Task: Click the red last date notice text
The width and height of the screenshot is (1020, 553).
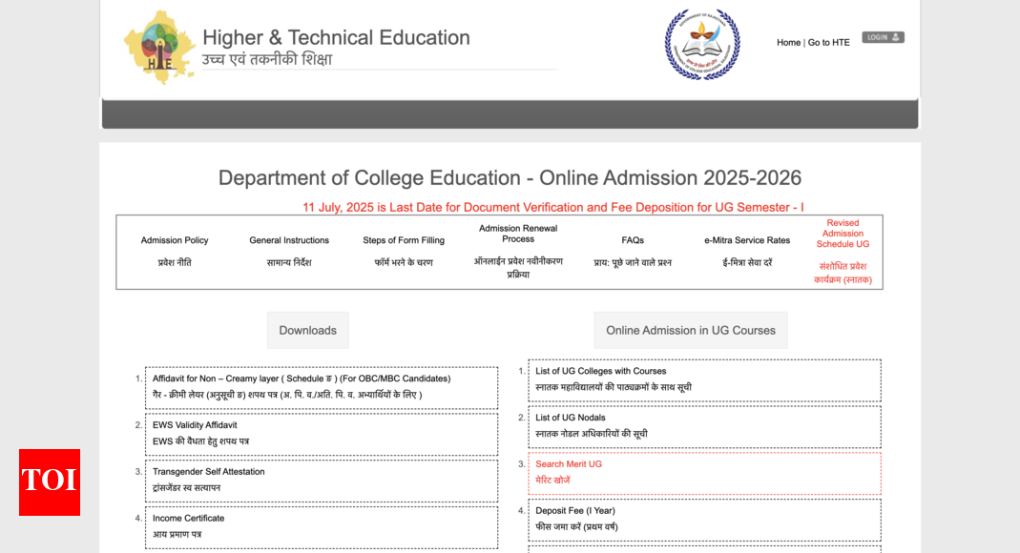Action: click(x=552, y=207)
